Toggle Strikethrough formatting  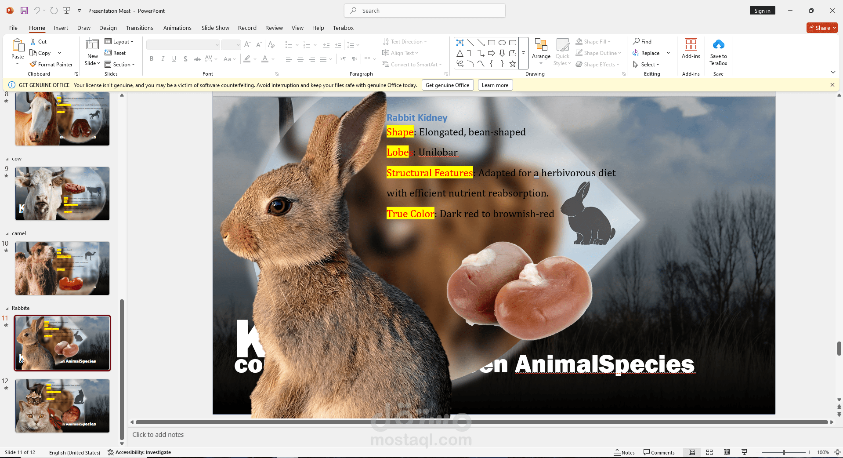click(x=197, y=58)
